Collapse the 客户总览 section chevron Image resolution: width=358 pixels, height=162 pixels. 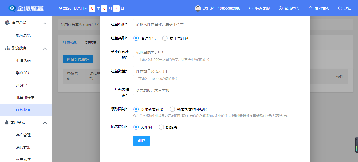point(45,23)
